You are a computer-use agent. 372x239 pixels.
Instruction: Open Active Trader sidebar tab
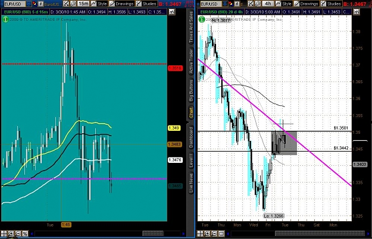coord(191,61)
